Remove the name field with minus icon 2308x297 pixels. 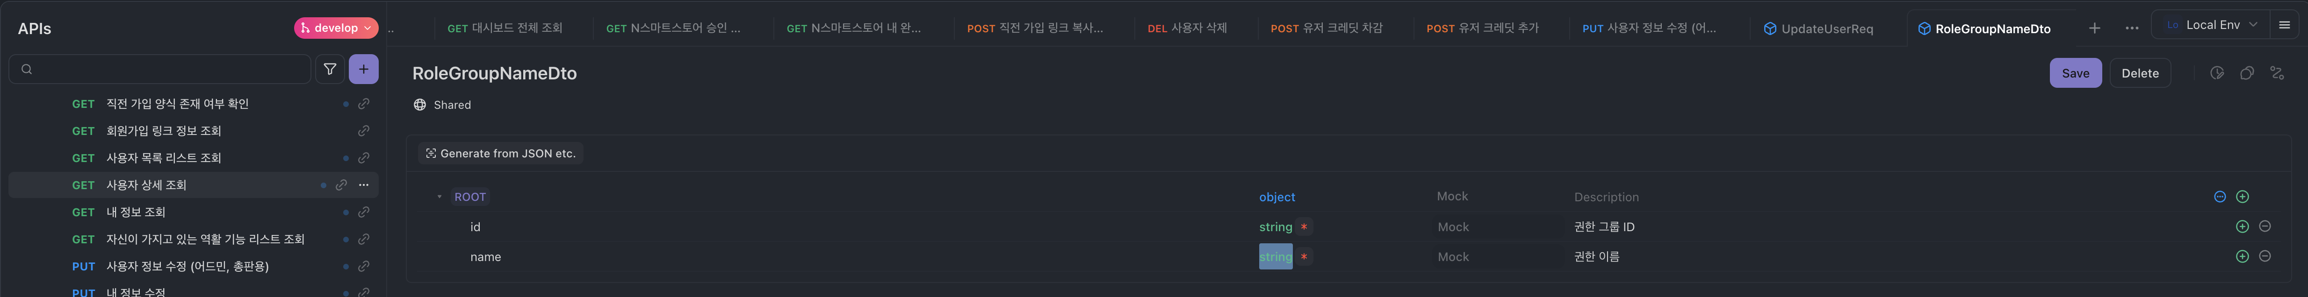(2265, 257)
